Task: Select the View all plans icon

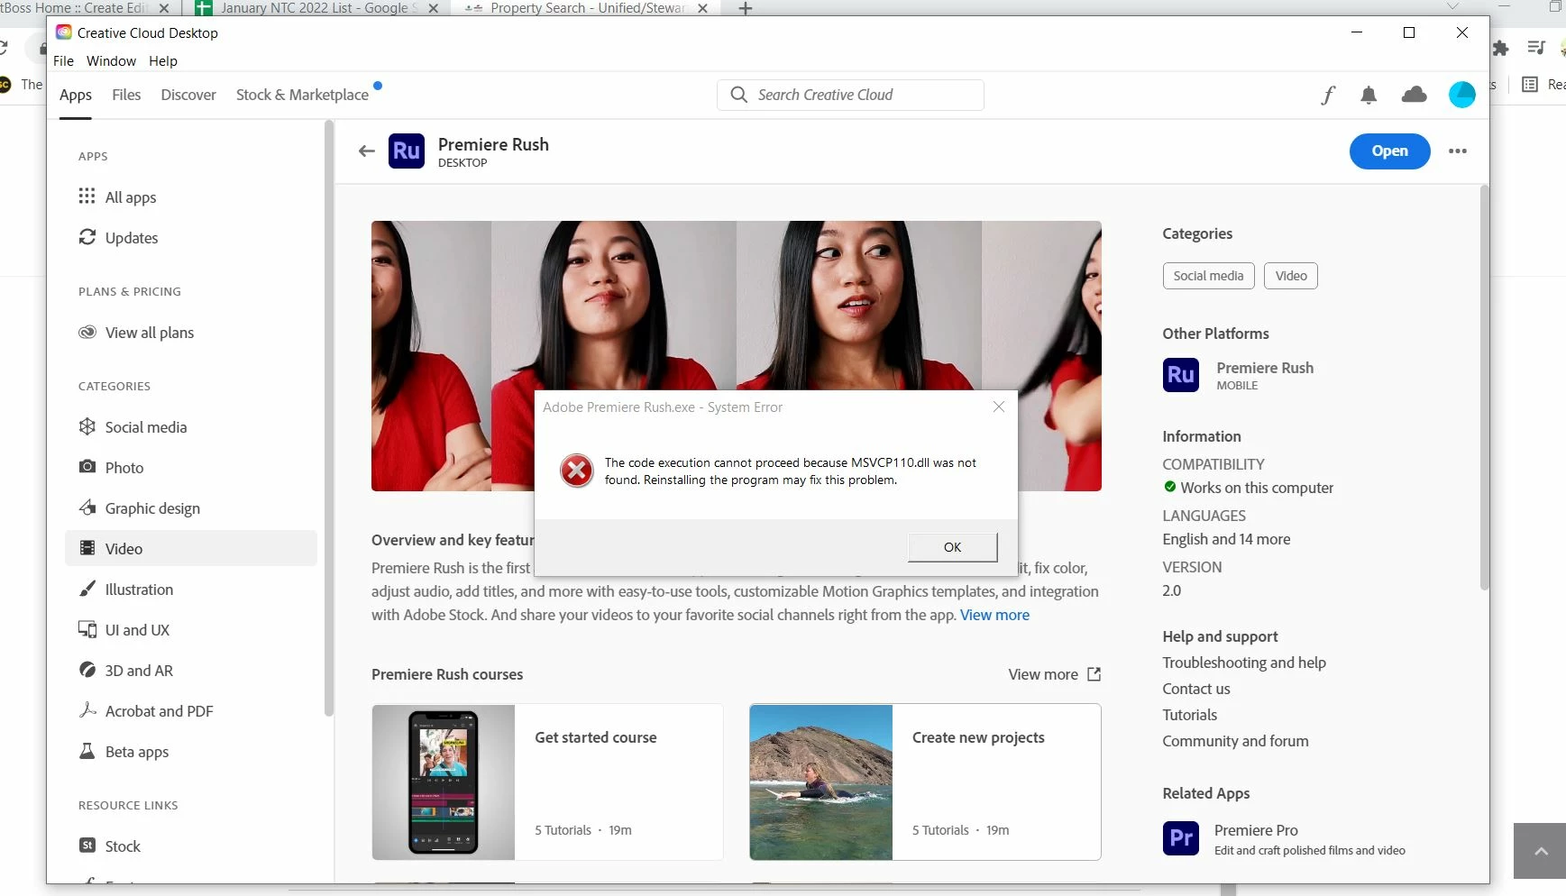Action: (87, 332)
